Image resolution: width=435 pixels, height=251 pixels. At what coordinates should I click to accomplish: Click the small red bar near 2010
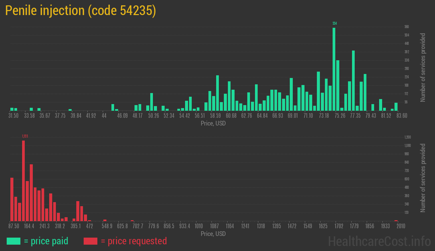(x=396, y=221)
